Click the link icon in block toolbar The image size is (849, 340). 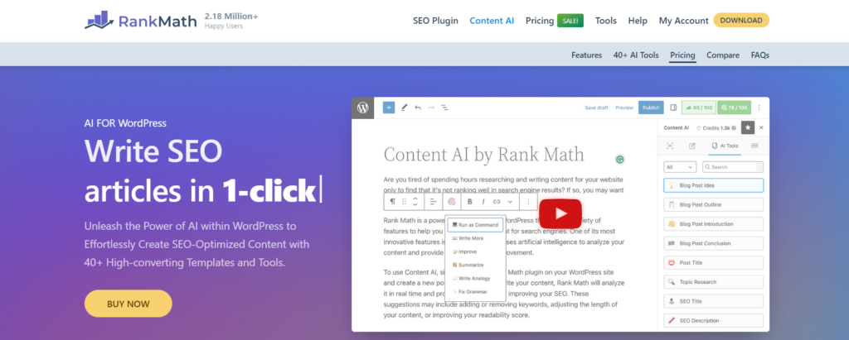(497, 202)
